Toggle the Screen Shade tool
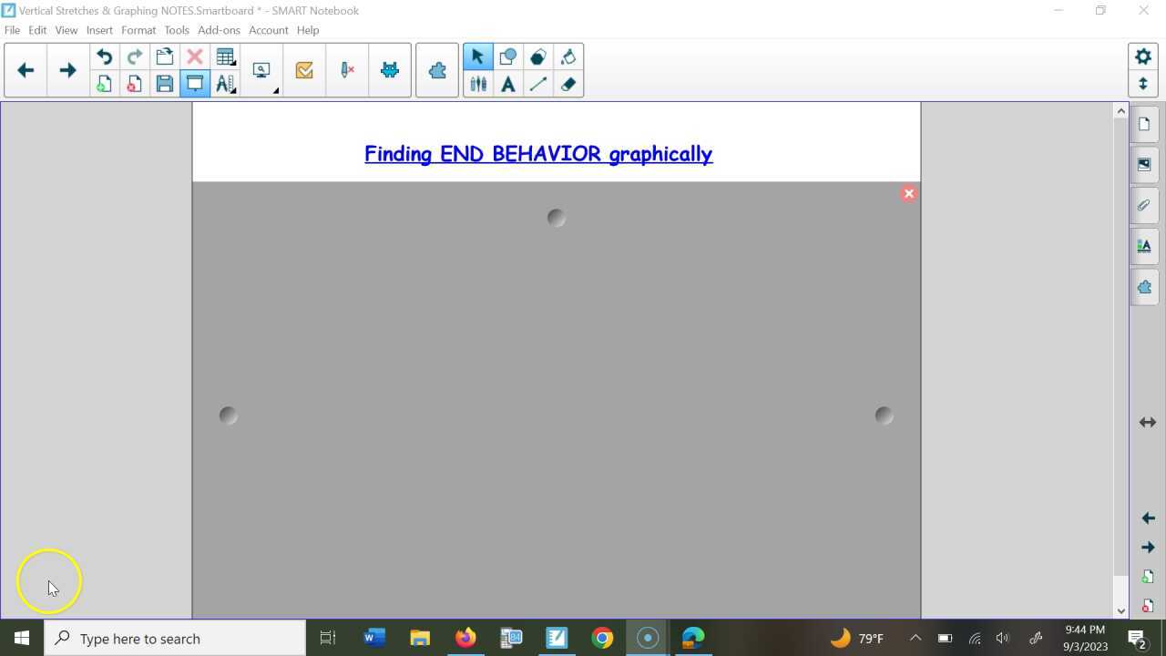Screen dimensions: 1166x656 (195, 83)
